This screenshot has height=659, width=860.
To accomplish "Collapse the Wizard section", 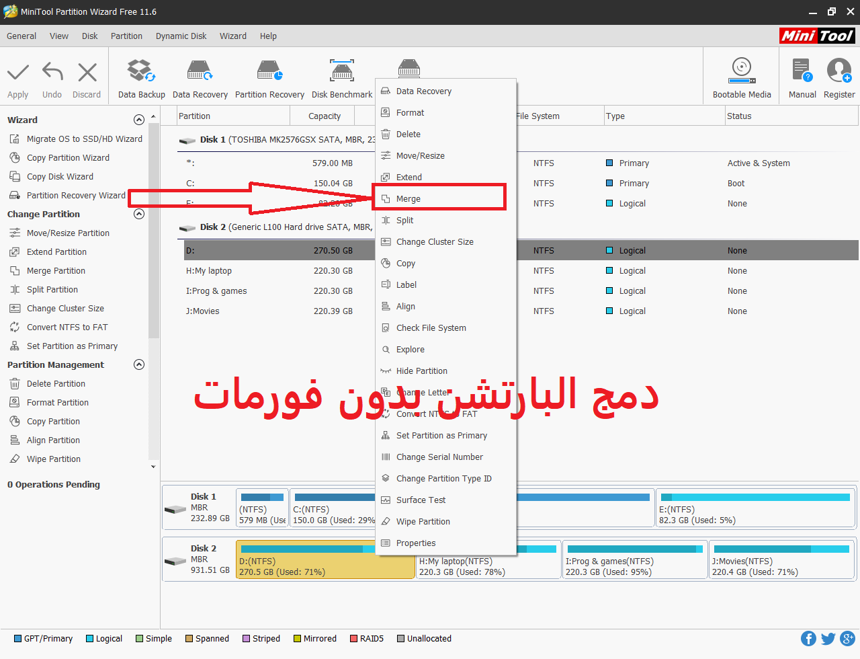I will tap(139, 120).
